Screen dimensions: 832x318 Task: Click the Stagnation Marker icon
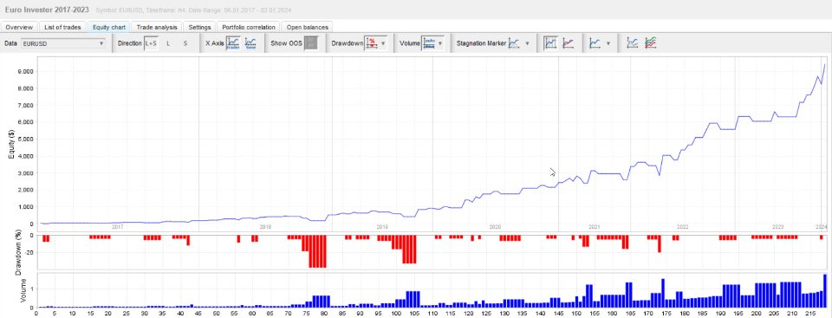(514, 43)
